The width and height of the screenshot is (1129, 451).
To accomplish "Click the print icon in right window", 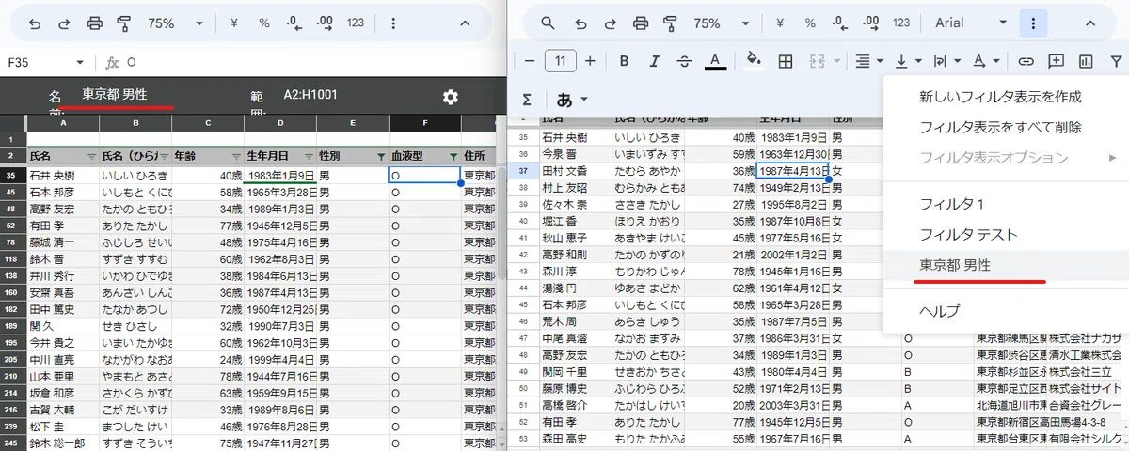I will click(x=640, y=23).
